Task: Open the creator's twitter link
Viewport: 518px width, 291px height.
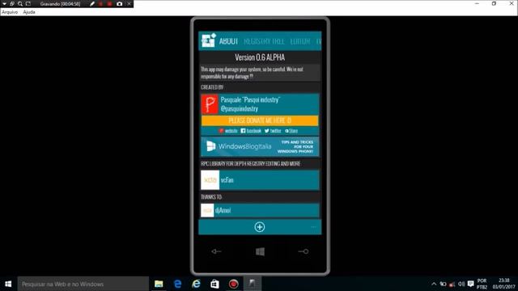Action: 273,131
